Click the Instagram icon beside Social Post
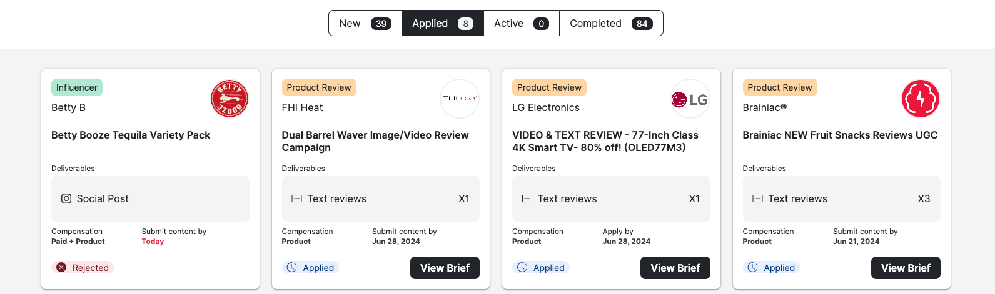This screenshot has width=995, height=294. 66,198
